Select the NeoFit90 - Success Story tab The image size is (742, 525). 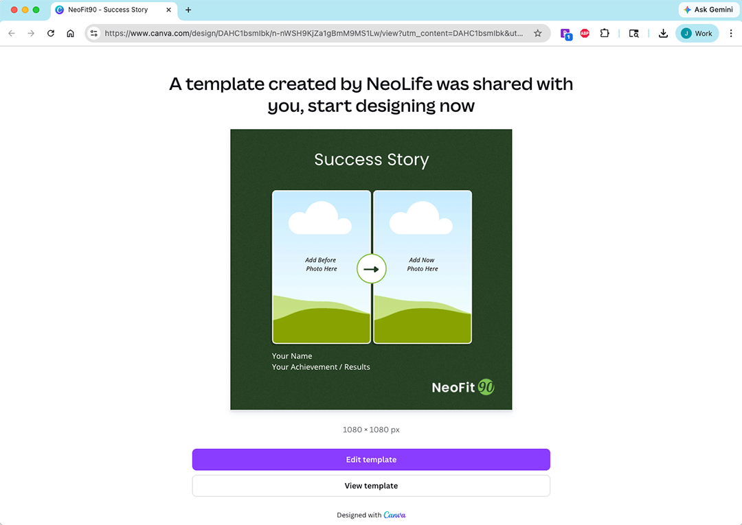point(108,10)
